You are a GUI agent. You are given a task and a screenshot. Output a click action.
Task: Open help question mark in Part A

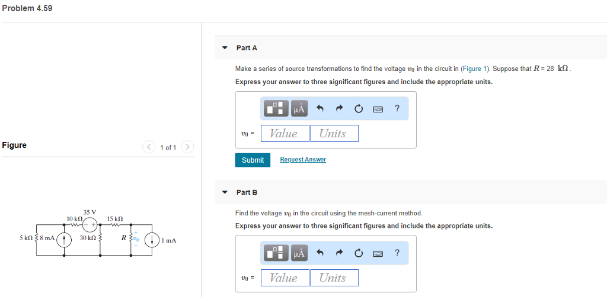pos(397,108)
